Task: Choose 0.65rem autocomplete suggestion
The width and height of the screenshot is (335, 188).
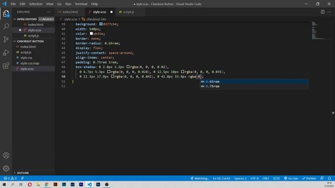Action: pyautogui.click(x=254, y=81)
